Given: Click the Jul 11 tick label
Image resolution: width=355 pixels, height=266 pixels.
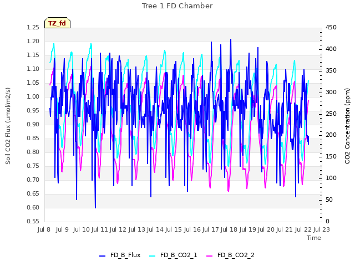Looking at the screenshot, I should [x=100, y=229].
